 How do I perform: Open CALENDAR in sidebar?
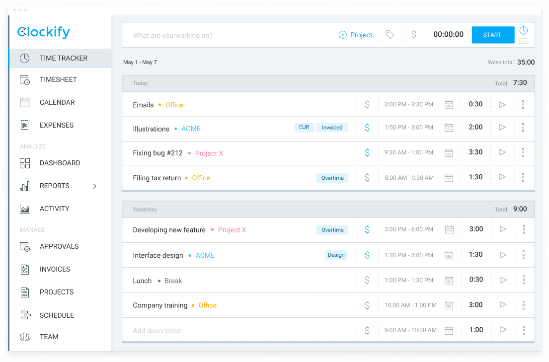(x=60, y=102)
